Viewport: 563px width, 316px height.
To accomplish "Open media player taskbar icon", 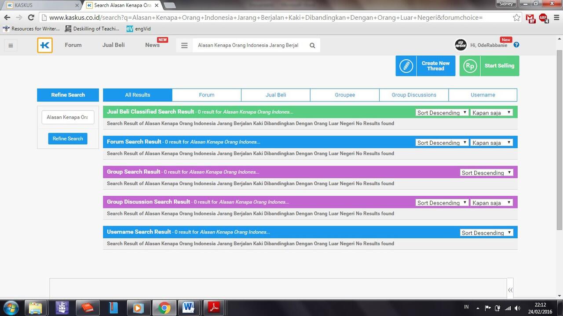I will (x=138, y=308).
